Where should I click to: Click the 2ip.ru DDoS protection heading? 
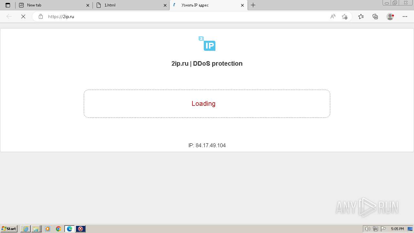tap(207, 63)
